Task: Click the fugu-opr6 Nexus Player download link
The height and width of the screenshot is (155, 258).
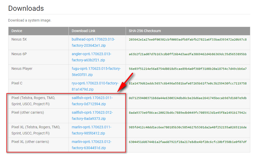Action: [x=96, y=72]
